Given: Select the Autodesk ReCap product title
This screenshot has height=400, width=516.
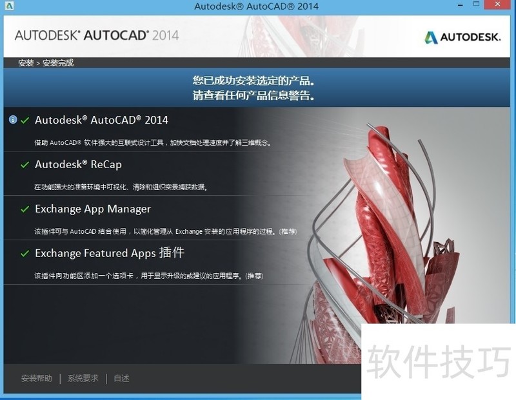Looking at the screenshot, I should (x=78, y=164).
